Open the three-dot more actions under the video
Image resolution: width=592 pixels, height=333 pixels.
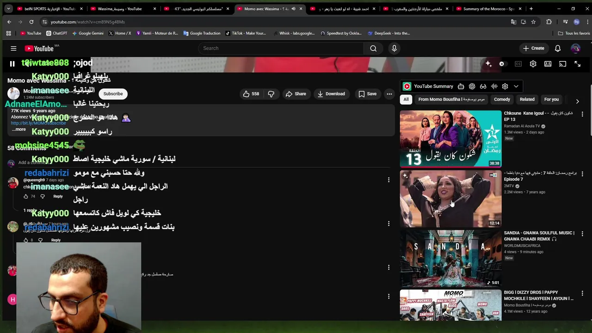click(389, 94)
